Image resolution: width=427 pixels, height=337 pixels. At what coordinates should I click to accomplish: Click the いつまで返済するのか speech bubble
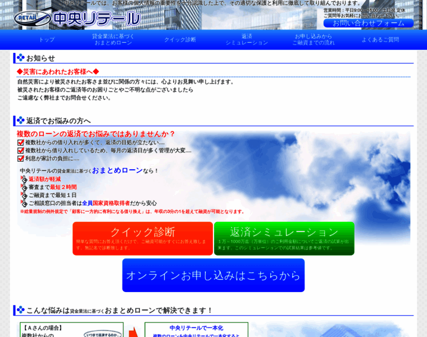pos(102,334)
